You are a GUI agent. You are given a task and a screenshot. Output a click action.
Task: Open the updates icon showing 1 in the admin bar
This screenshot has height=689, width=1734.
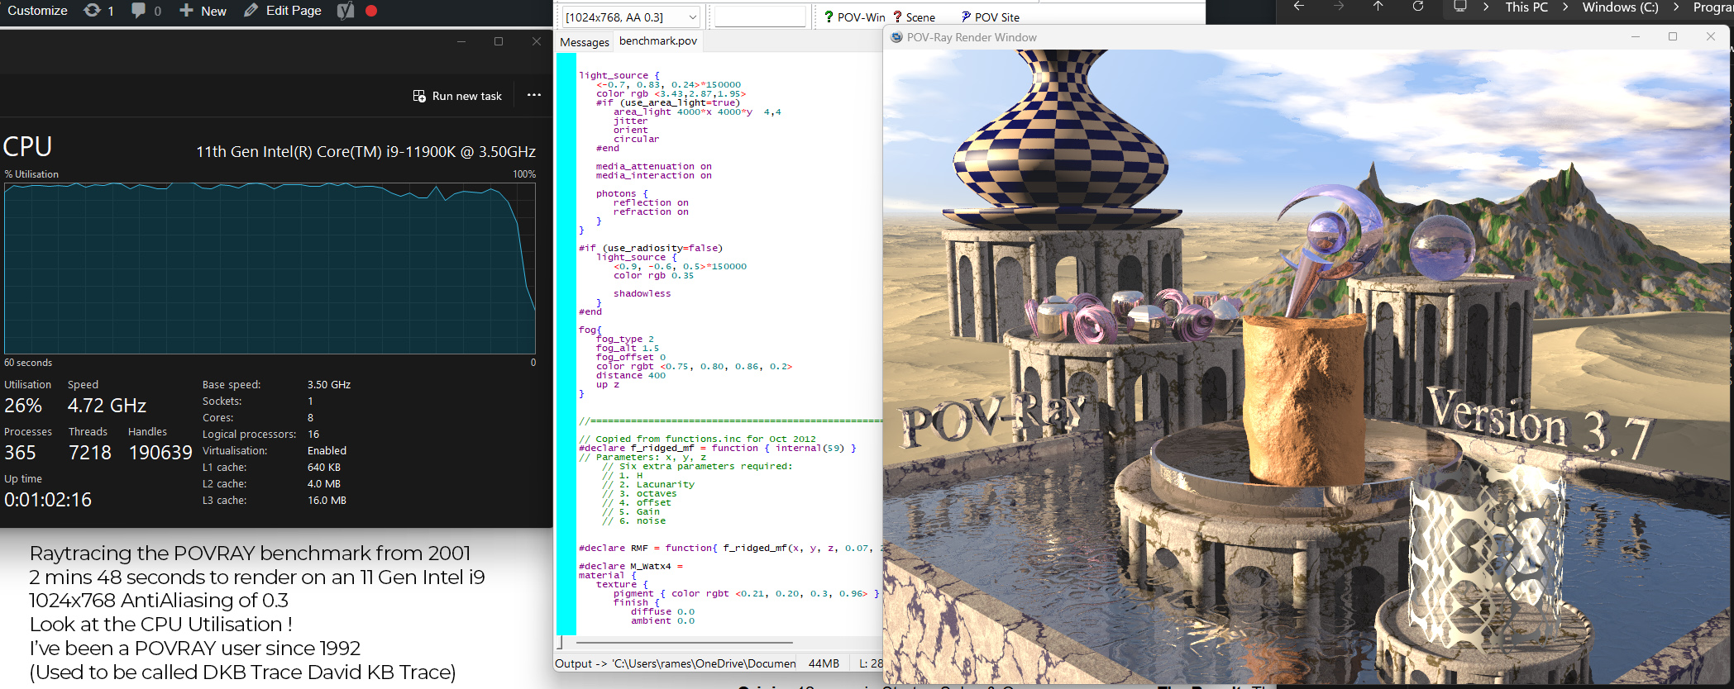click(98, 10)
